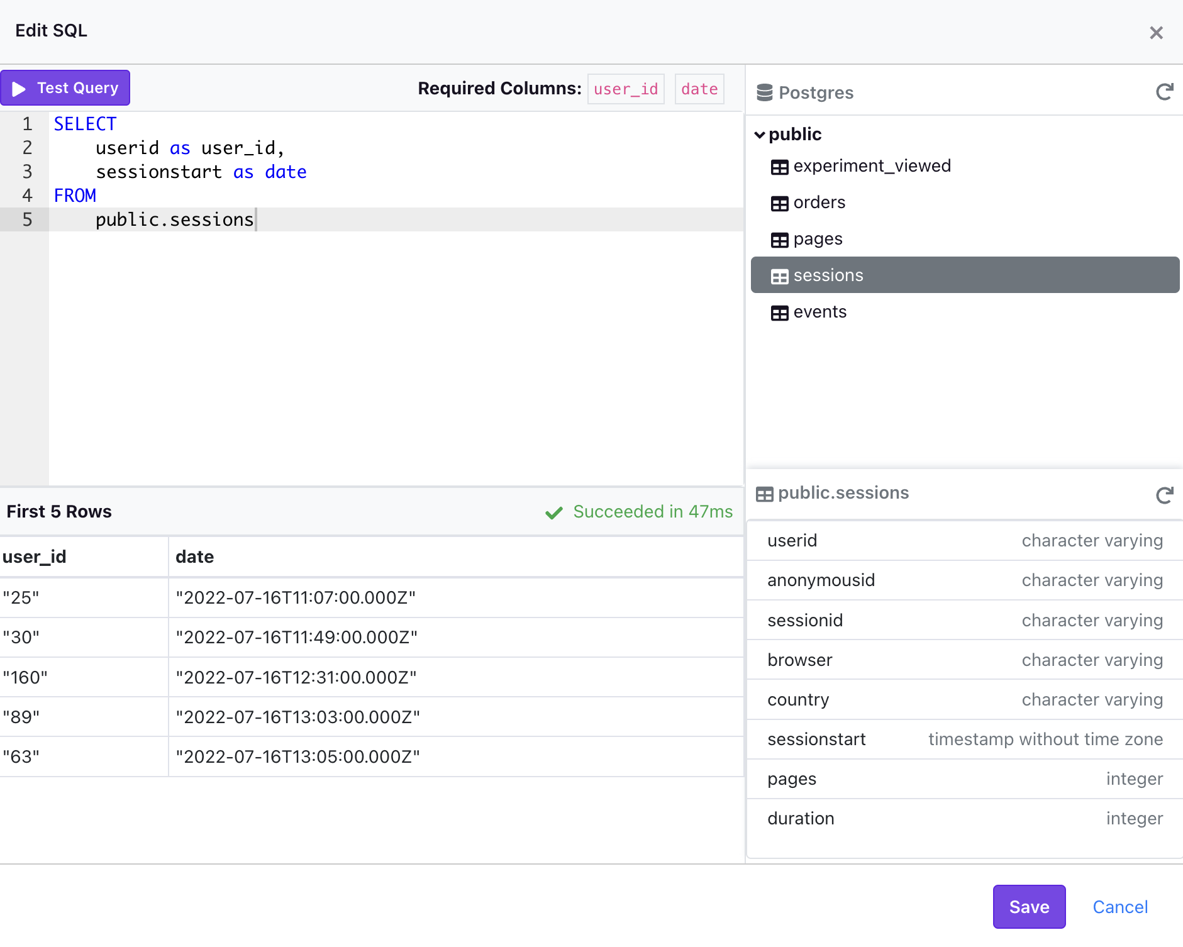
Task: Click the pages integer column row
Action: pyautogui.click(x=965, y=779)
